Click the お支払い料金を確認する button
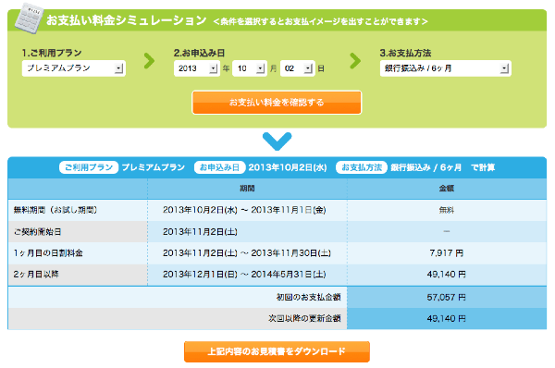Screen dimensions: 555x368 (x=277, y=103)
